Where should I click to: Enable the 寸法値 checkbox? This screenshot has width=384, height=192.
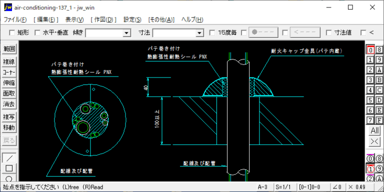pyautogui.click(x=329, y=32)
